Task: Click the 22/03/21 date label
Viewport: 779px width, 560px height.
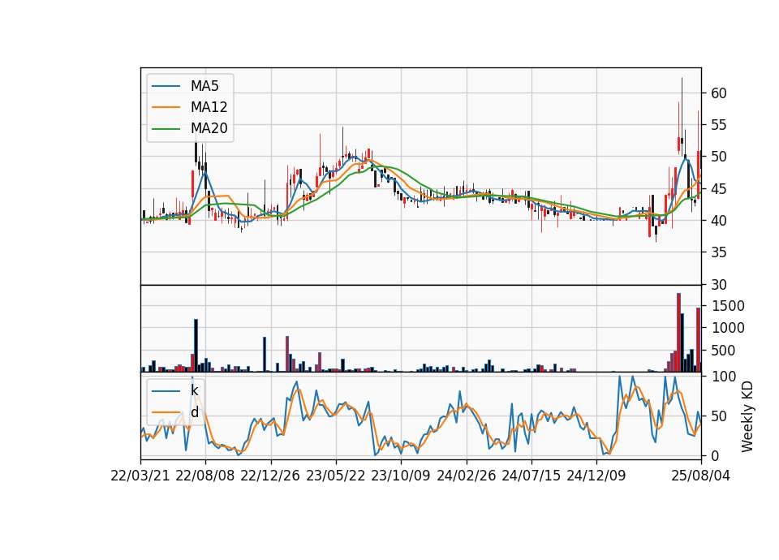Action: point(140,476)
